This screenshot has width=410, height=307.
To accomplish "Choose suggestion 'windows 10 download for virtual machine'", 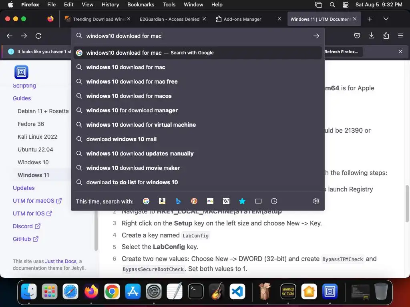I will point(198,125).
